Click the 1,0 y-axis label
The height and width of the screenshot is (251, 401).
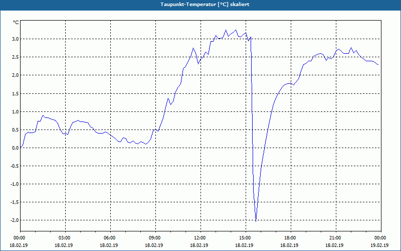point(16,111)
